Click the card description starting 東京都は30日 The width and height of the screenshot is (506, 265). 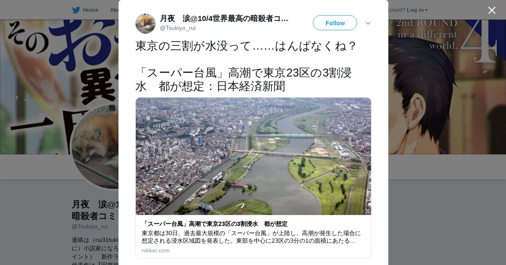tap(251, 237)
